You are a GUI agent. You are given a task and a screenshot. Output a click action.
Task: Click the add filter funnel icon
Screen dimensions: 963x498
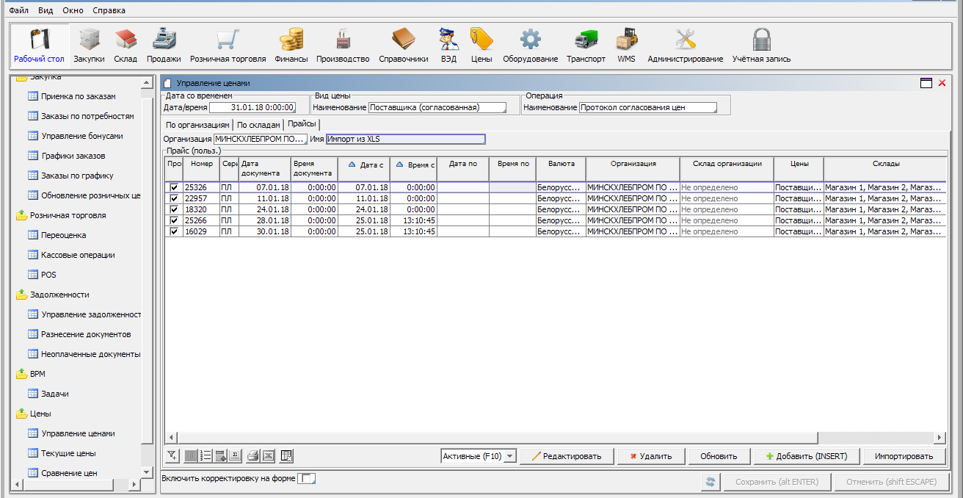pyautogui.click(x=172, y=456)
